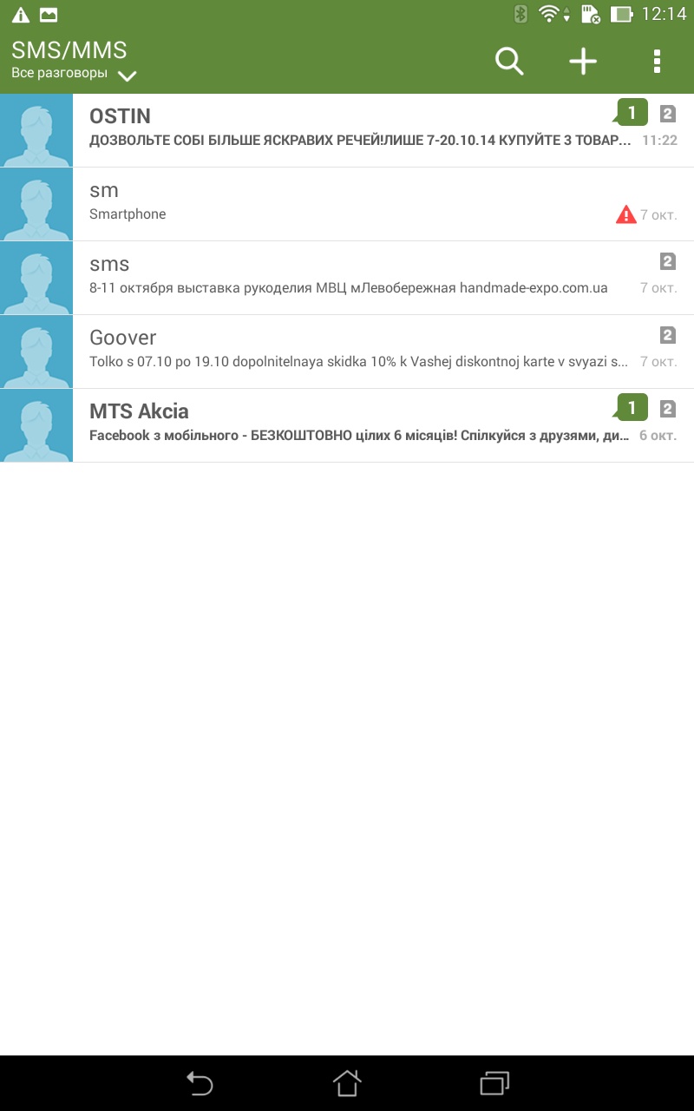Expand the Все разговоры dropdown arrow

(x=128, y=76)
